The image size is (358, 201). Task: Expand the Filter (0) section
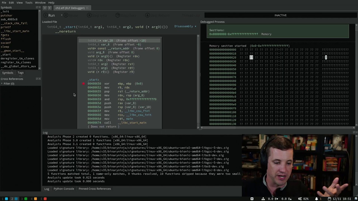point(2,84)
